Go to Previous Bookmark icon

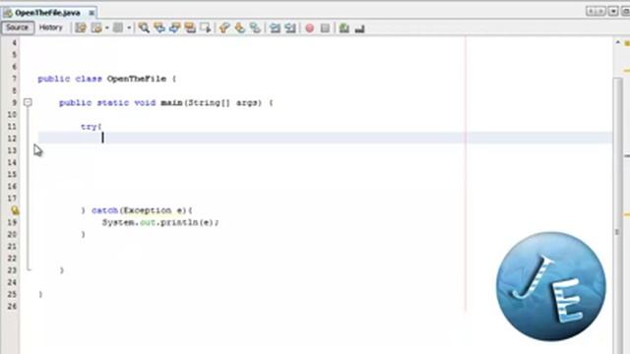point(224,28)
